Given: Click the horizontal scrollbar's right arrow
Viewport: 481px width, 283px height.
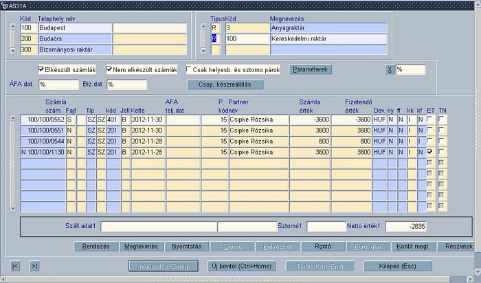Looking at the screenshot, I should [x=471, y=280].
